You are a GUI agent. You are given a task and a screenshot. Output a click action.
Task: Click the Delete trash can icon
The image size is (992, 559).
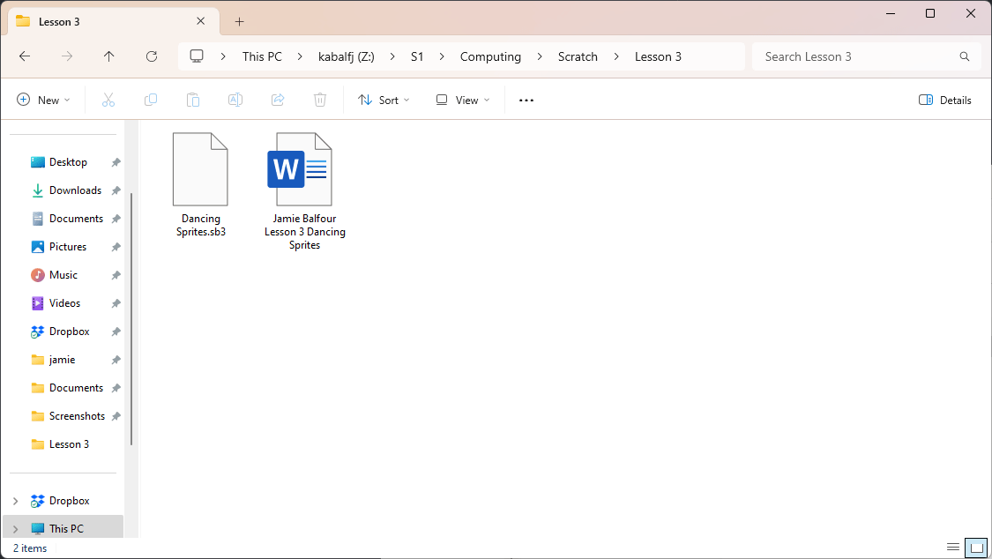pos(320,100)
